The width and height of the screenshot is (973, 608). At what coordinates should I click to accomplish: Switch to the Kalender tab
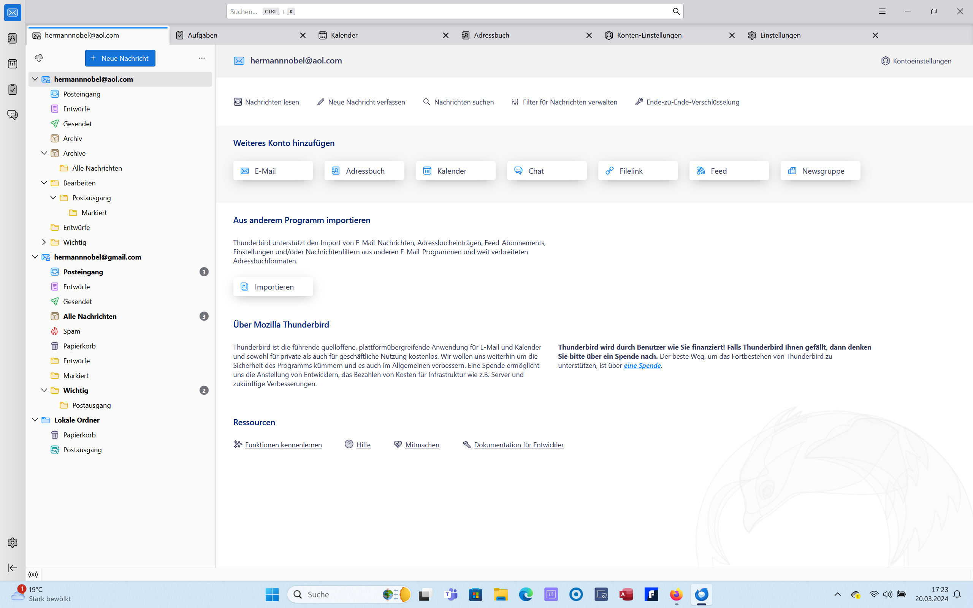tap(384, 35)
